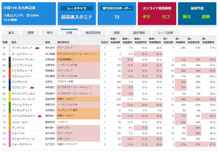
Task: Select horse name マイネルグリット
Action: [22, 110]
